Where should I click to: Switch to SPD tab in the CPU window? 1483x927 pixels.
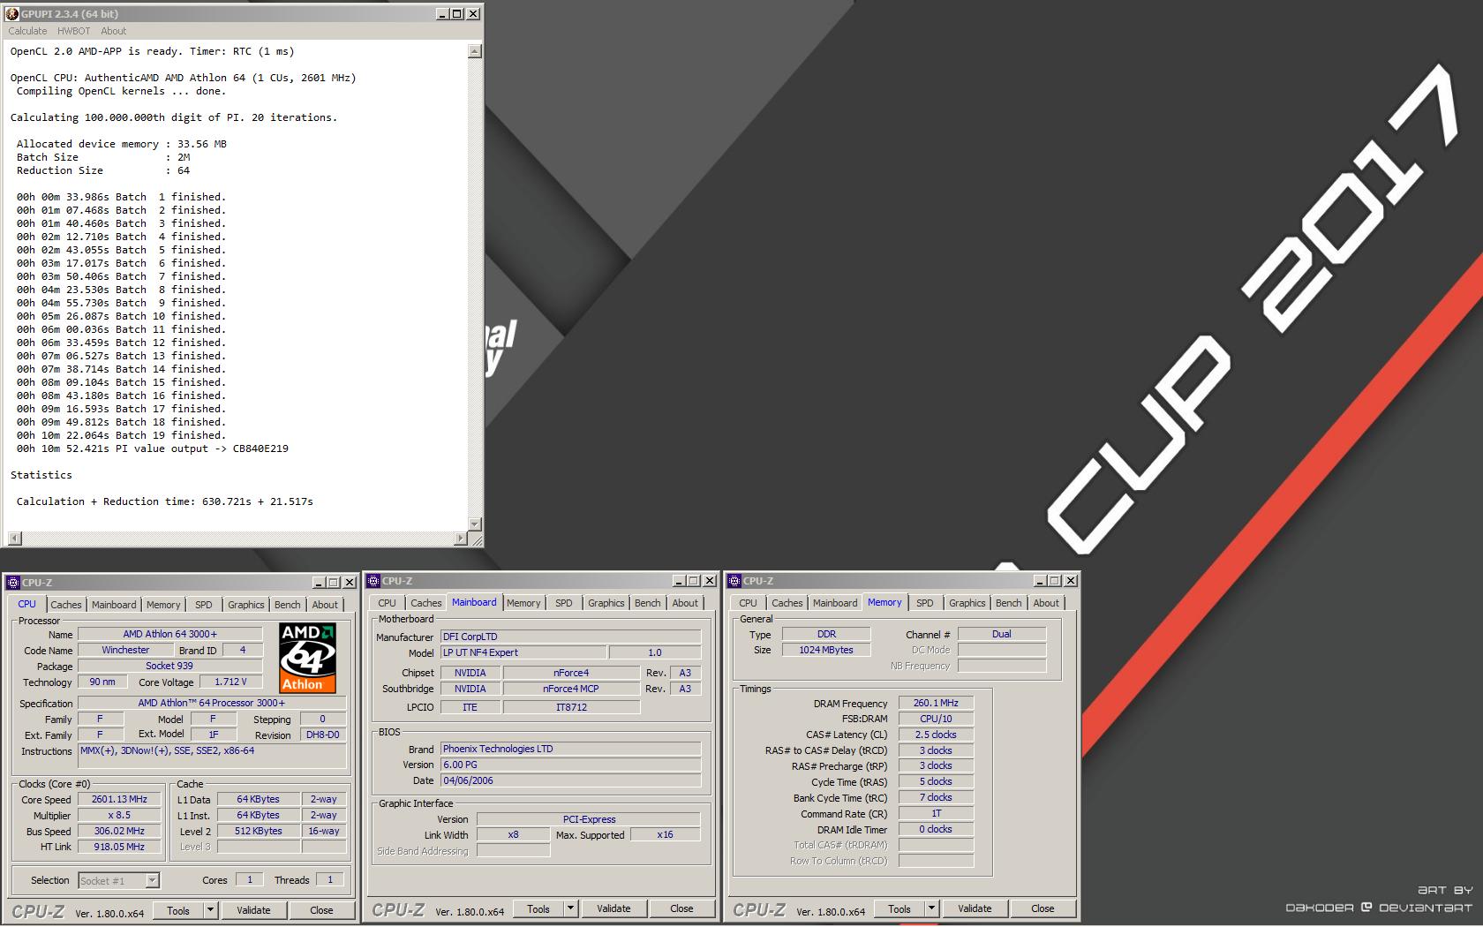tap(204, 605)
